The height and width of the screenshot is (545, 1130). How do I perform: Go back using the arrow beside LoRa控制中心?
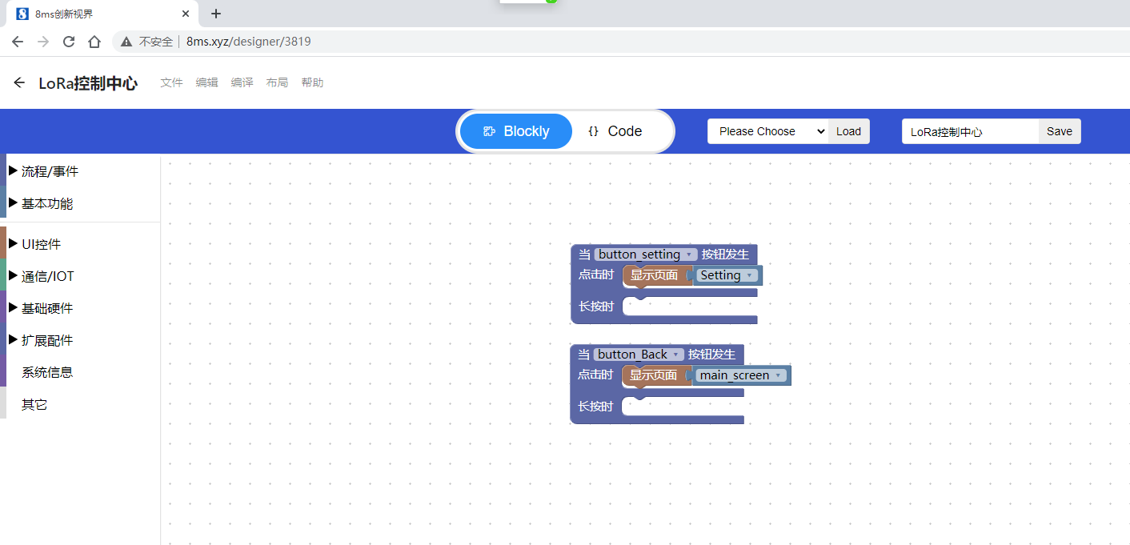19,83
